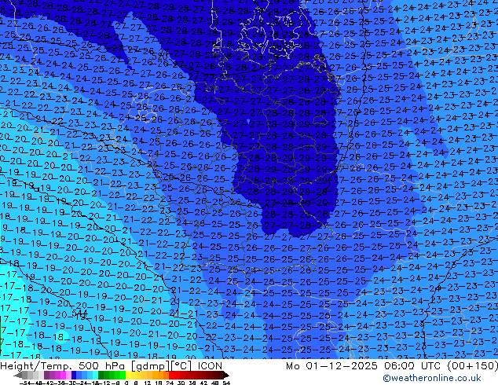
Task: Click the 'Height/Temp. 500 hPa' map title
Action: click(63, 365)
